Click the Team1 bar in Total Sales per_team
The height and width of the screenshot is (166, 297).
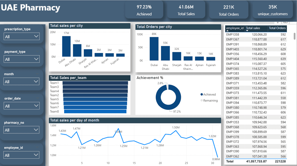tap(95, 83)
